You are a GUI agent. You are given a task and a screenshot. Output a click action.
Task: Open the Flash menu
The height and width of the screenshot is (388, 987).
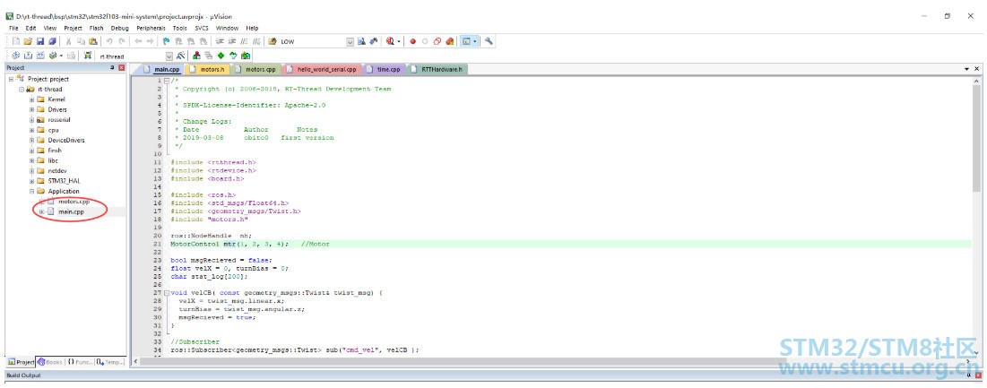pyautogui.click(x=96, y=29)
